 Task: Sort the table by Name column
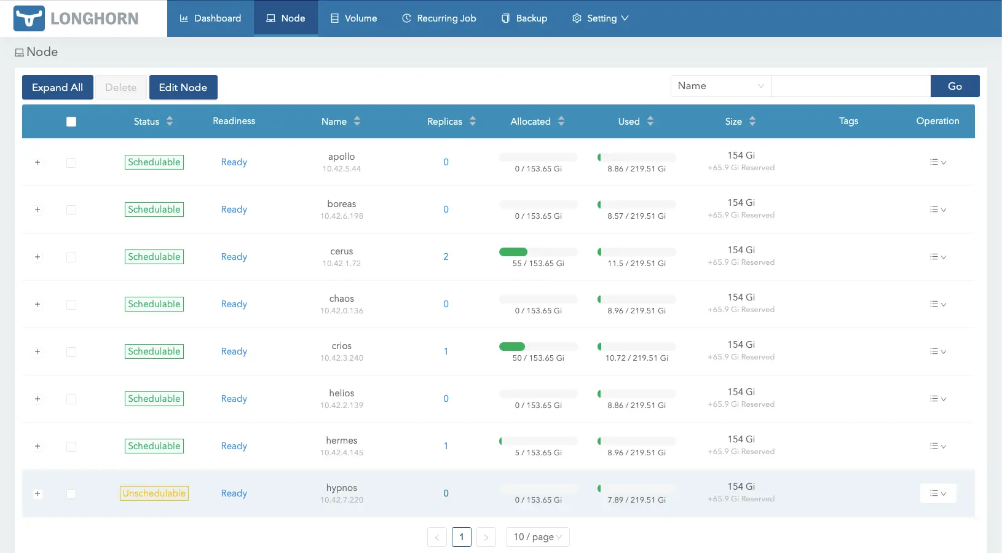357,122
